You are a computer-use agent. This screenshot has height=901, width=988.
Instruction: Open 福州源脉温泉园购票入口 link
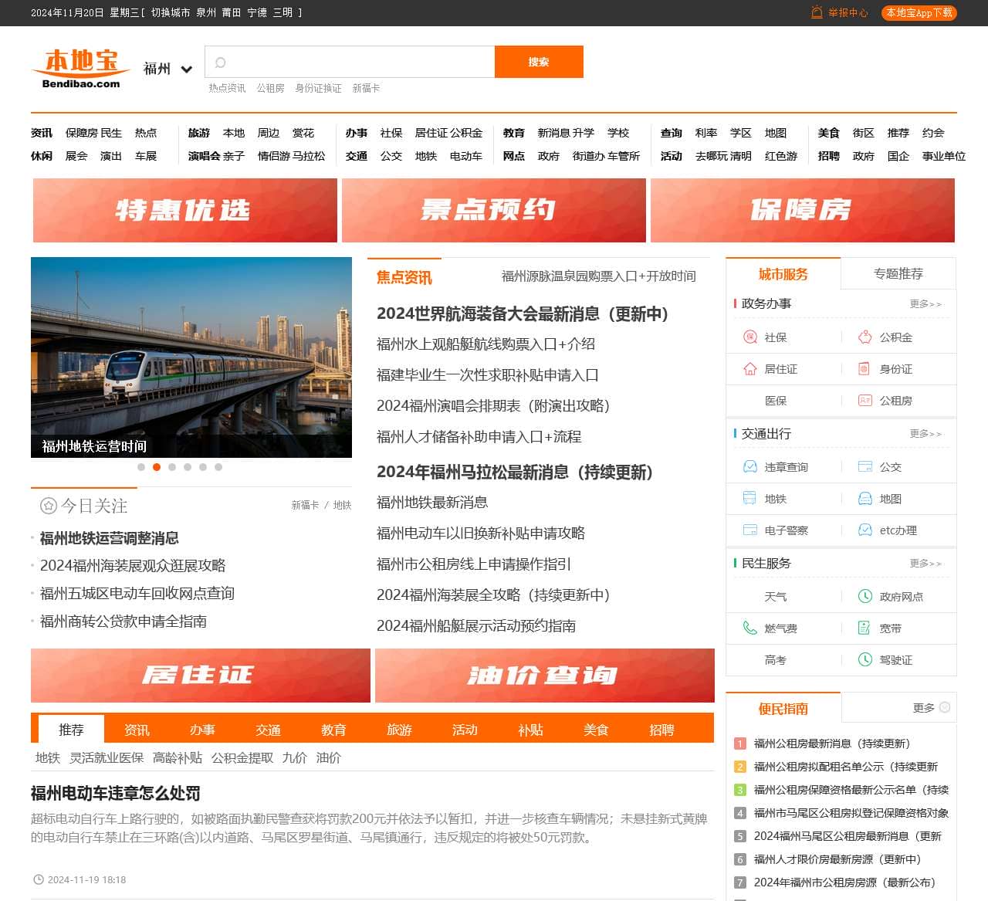pos(599,276)
